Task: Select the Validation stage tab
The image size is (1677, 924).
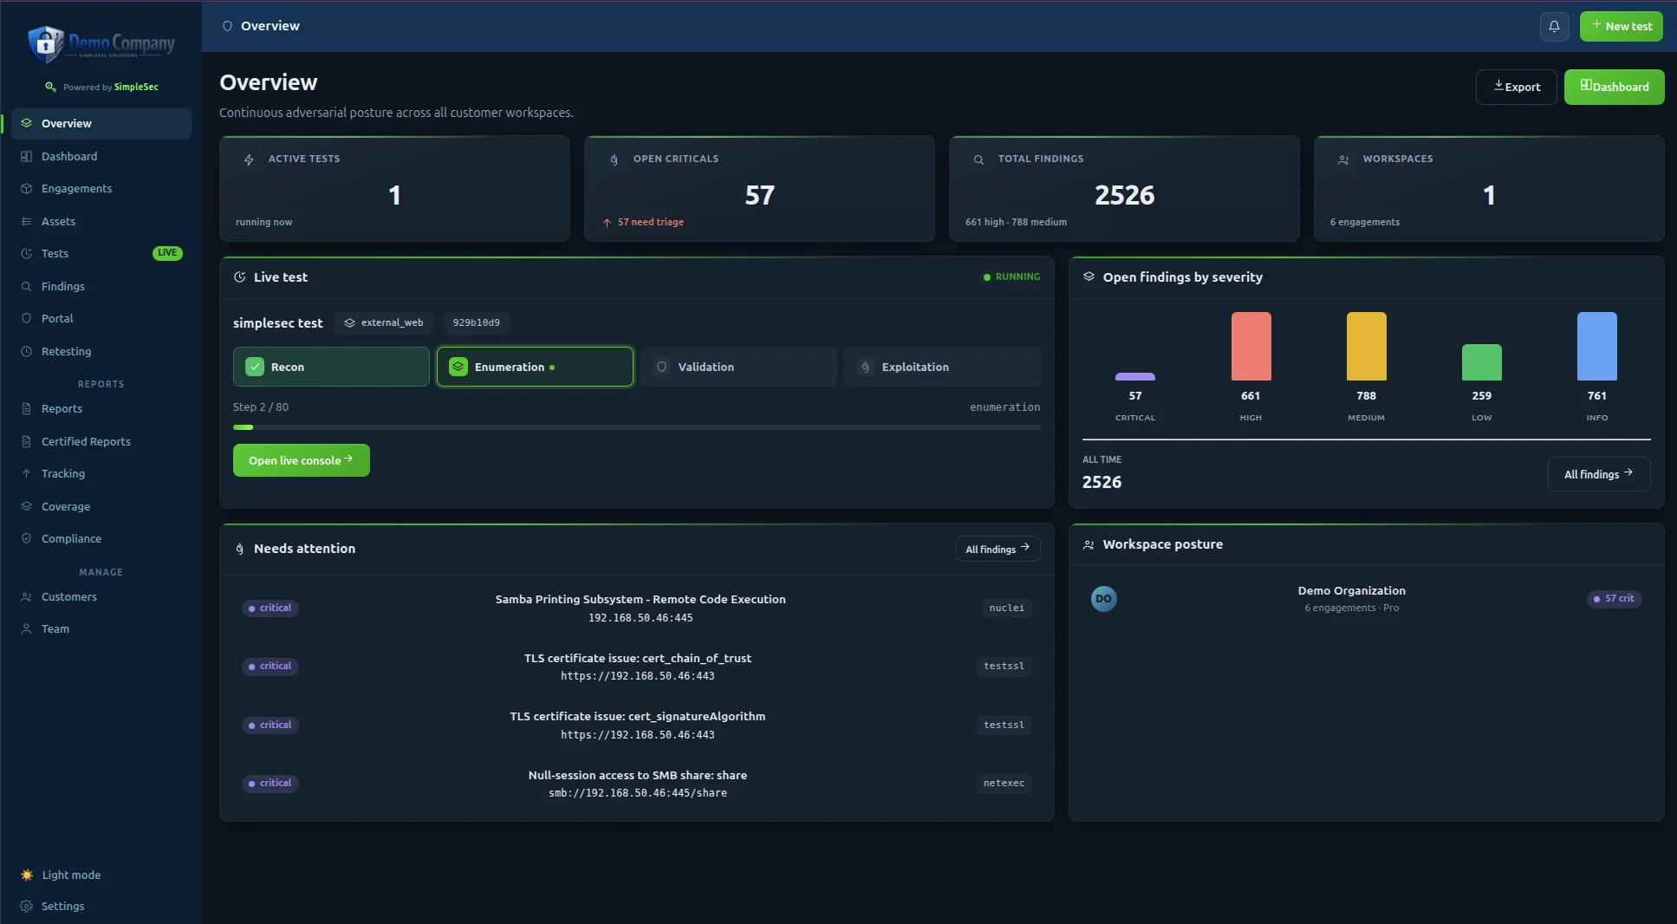Action: click(x=738, y=367)
